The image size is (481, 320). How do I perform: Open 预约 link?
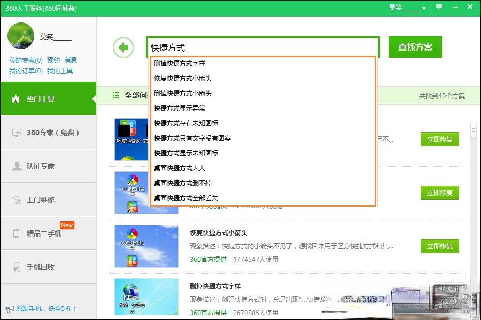click(53, 60)
